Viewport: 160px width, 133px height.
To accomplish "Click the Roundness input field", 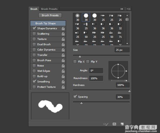I will [96, 78].
